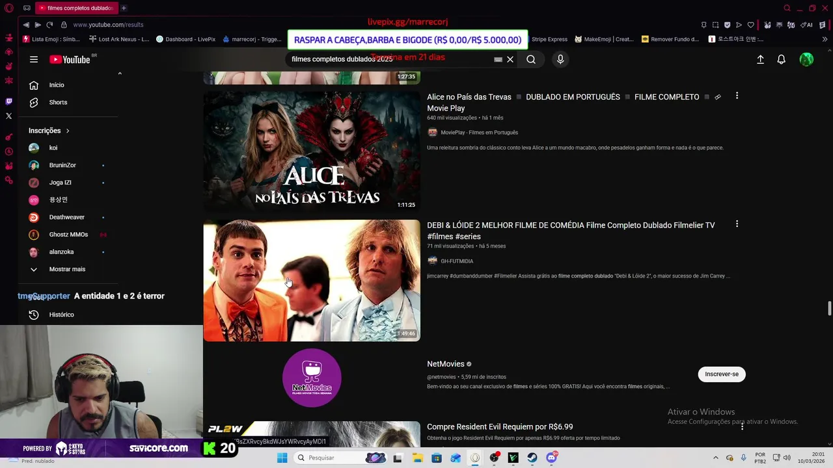Viewport: 833px width, 468px height.
Task: Open the Lost Ark Nexus bookmark
Action: pos(119,39)
